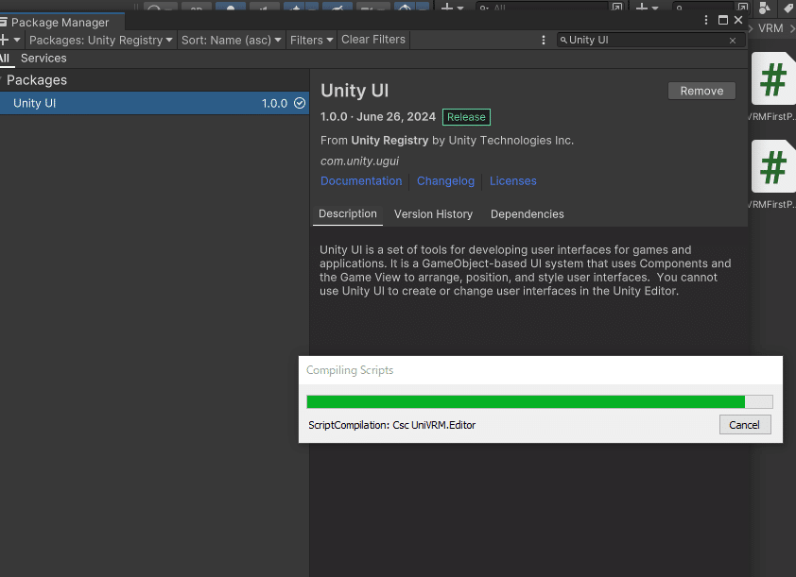Viewport: 796px width, 577px height.
Task: Click the magnifier icon in the search field
Action: coord(563,40)
